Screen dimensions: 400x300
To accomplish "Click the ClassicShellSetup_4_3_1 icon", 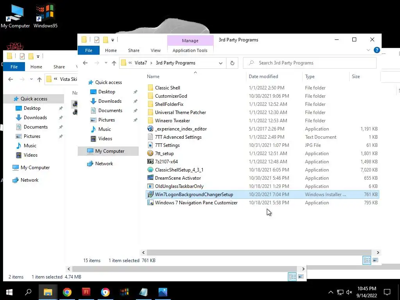I will [150, 170].
